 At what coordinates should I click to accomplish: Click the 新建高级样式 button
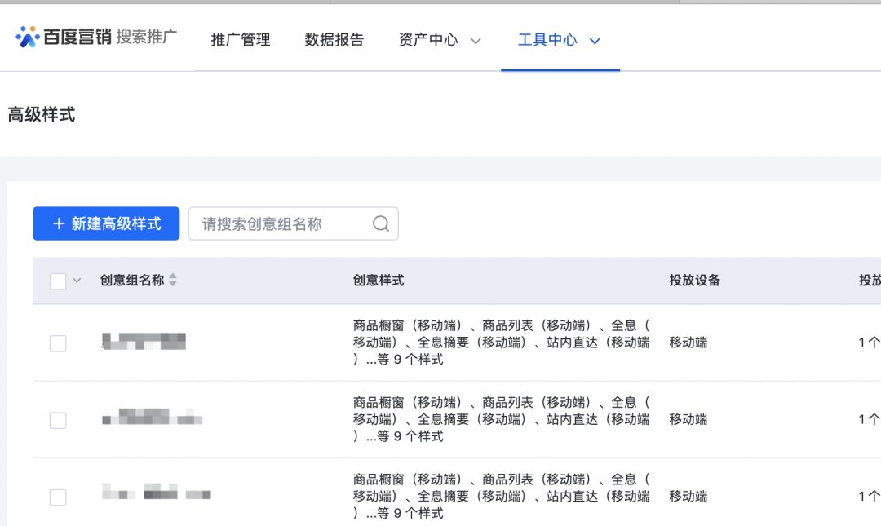106,223
